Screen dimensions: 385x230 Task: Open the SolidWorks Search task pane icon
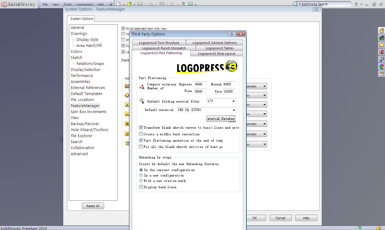pyautogui.click(x=381, y=52)
